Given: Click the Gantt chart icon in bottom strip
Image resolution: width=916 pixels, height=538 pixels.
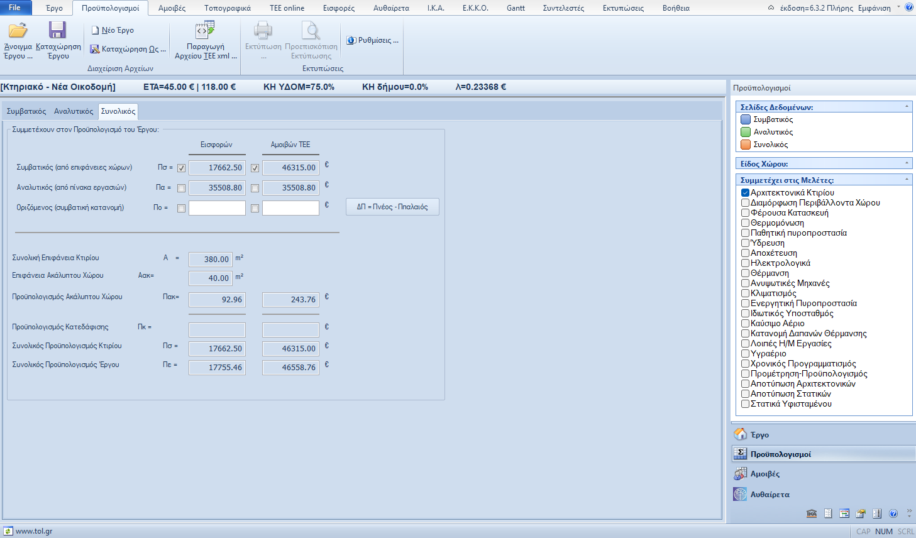Looking at the screenshot, I should coord(844,513).
